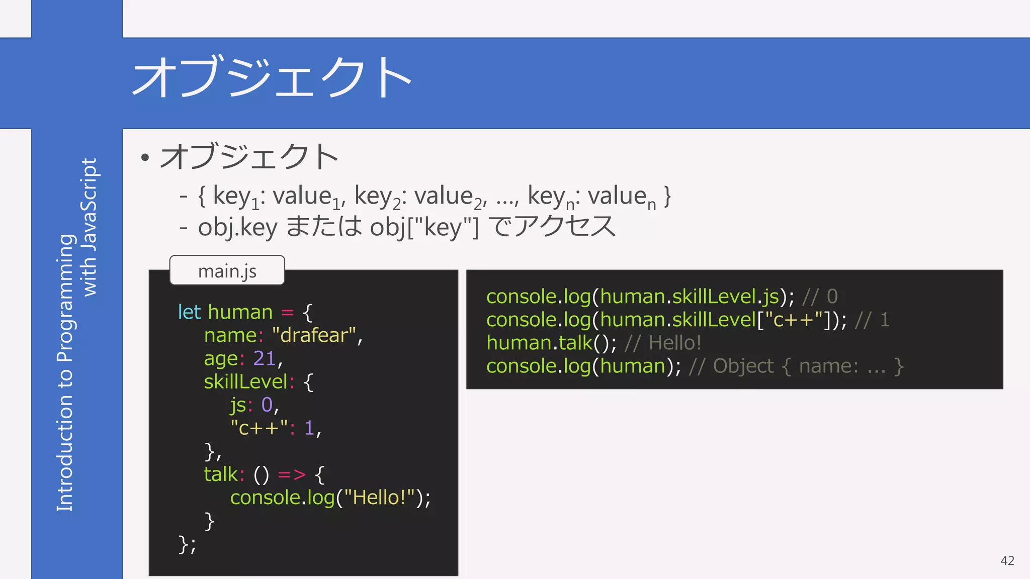Click the vertical text 'Introduction to Programming'
The height and width of the screenshot is (579, 1030).
point(65,372)
